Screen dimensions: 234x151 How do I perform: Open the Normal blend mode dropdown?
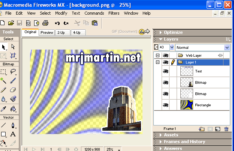click(202, 48)
